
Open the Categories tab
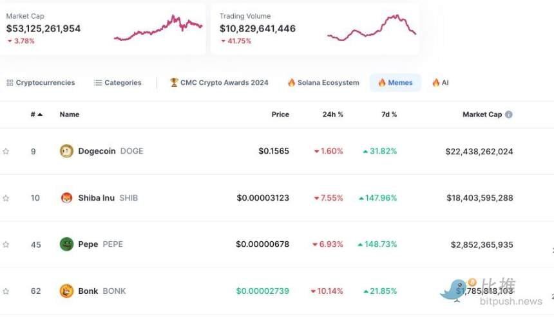[118, 82]
